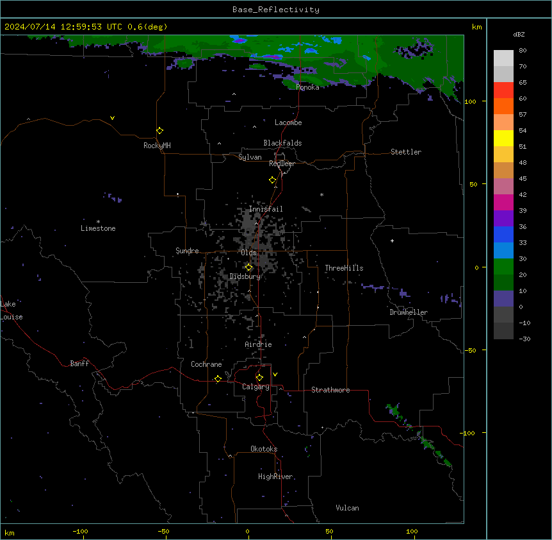Viewport: 552px width, 540px height.
Task: Select the magenta 42 dBZ legend swatch
Action: click(x=503, y=202)
